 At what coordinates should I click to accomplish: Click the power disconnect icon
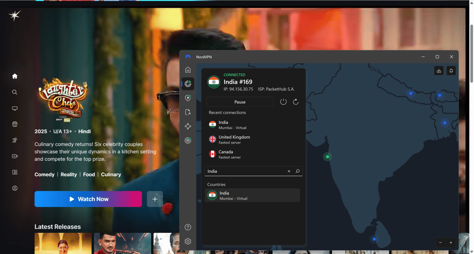pos(283,102)
